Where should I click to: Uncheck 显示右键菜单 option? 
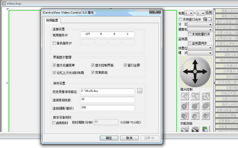[x=54, y=65]
